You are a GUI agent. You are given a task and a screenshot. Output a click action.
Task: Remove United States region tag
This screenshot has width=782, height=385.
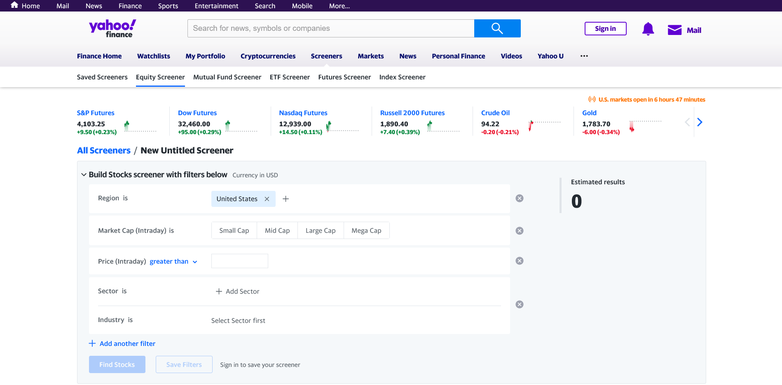(267, 199)
